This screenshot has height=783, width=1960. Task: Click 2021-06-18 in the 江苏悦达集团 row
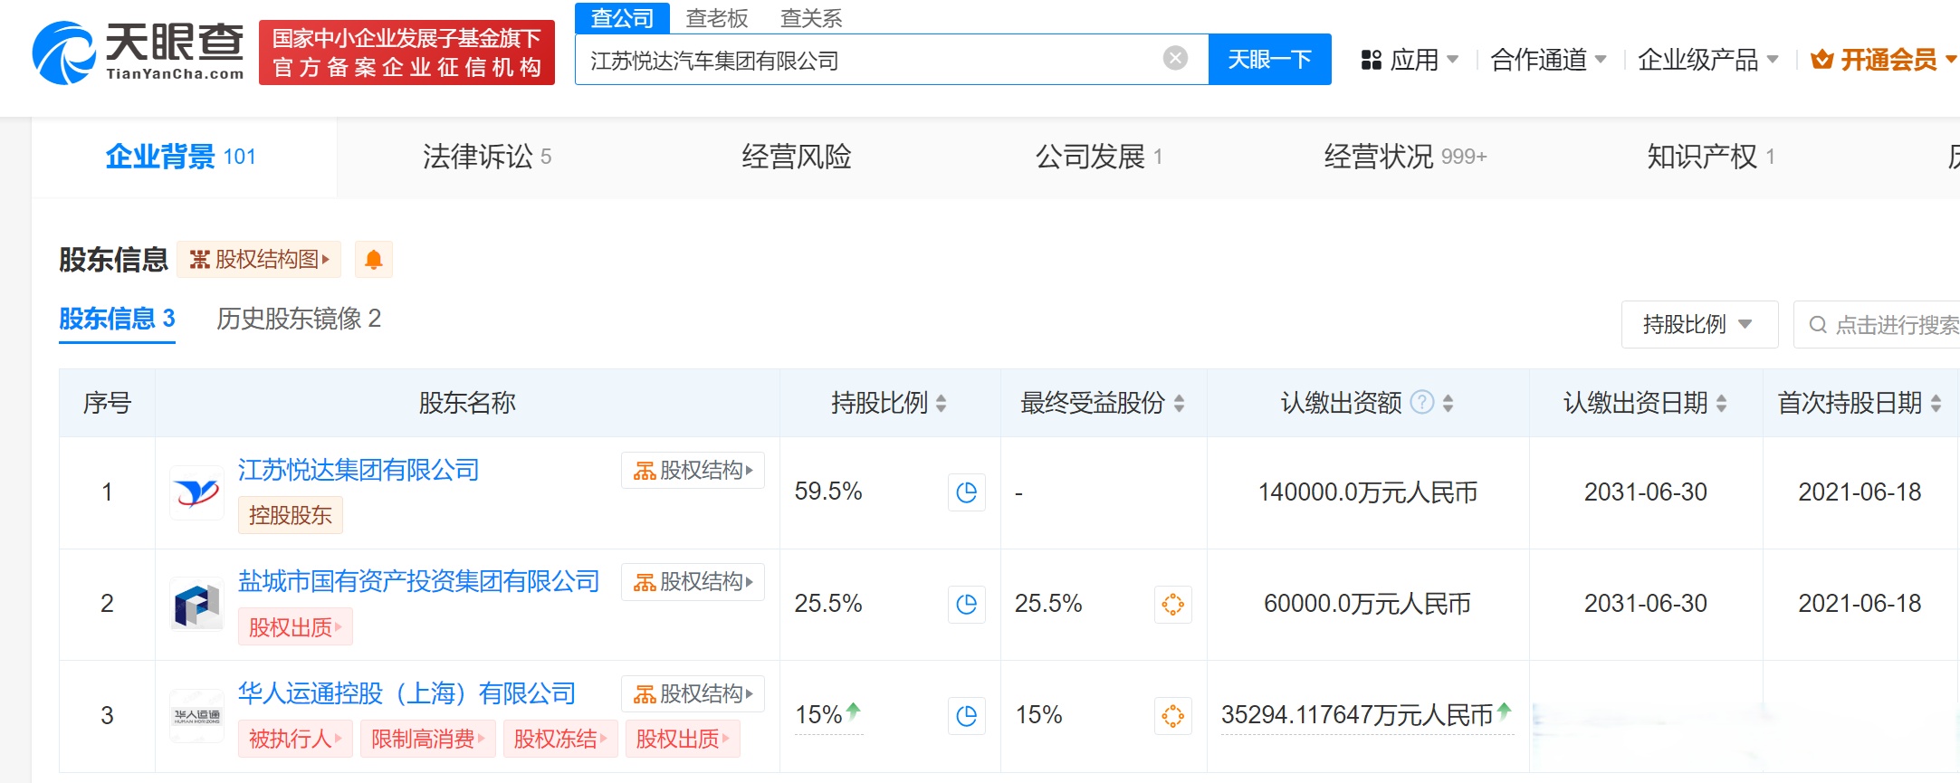point(1860,492)
